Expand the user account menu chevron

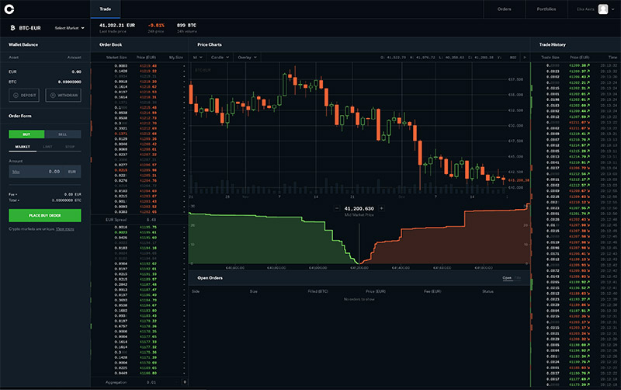point(613,9)
